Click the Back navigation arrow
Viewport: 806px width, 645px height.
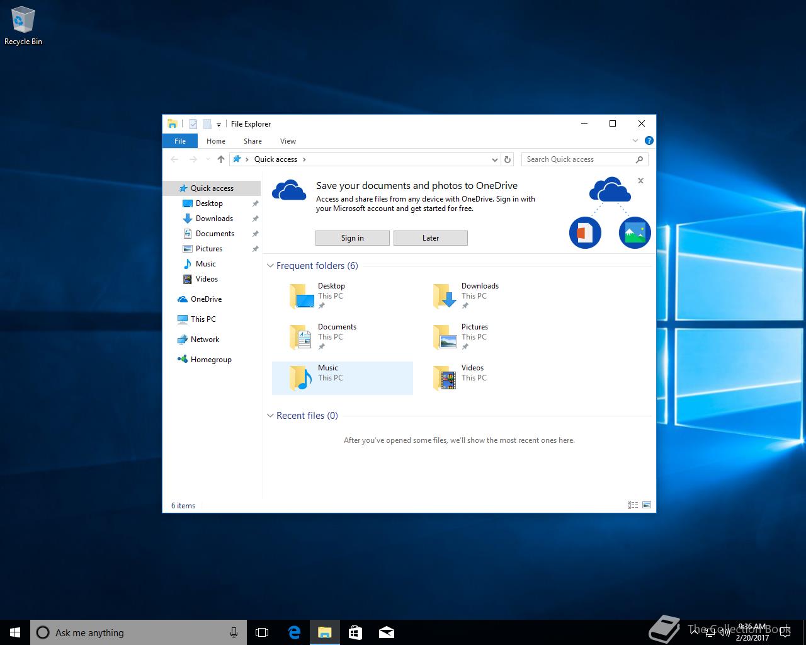point(174,159)
